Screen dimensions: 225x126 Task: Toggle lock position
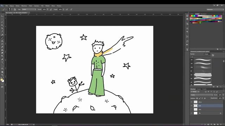[202, 98]
